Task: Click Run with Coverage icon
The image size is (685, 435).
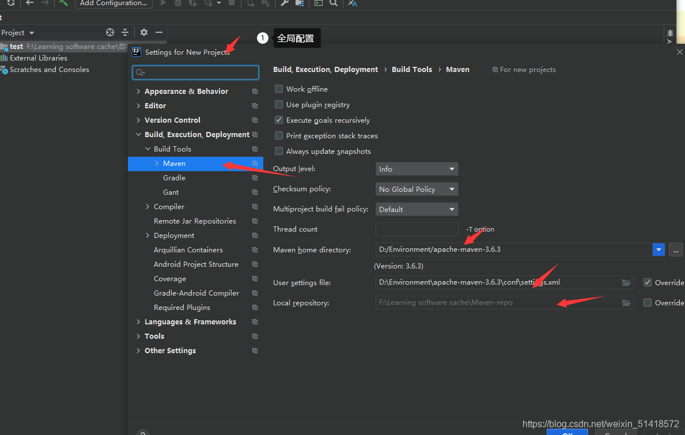Action: click(192, 3)
